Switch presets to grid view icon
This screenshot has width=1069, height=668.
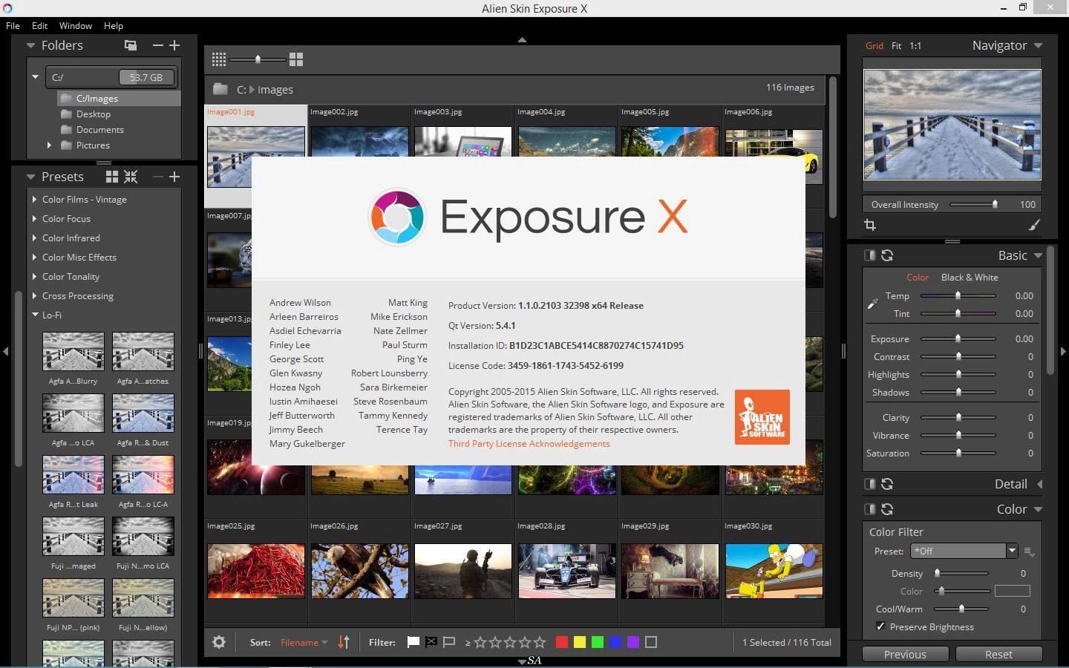point(112,177)
